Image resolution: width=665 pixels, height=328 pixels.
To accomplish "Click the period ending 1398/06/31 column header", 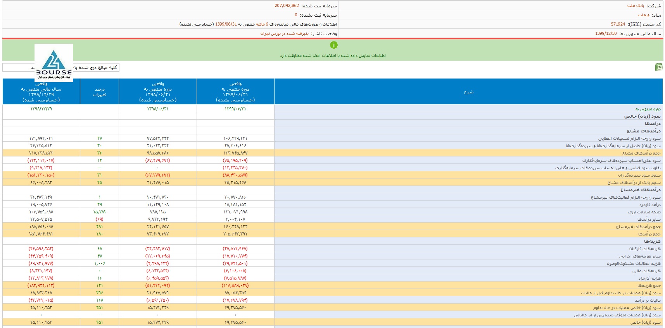I will coord(157,92).
